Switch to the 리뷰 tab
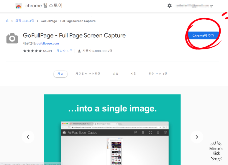This screenshot has width=228, height=165. point(115,74)
